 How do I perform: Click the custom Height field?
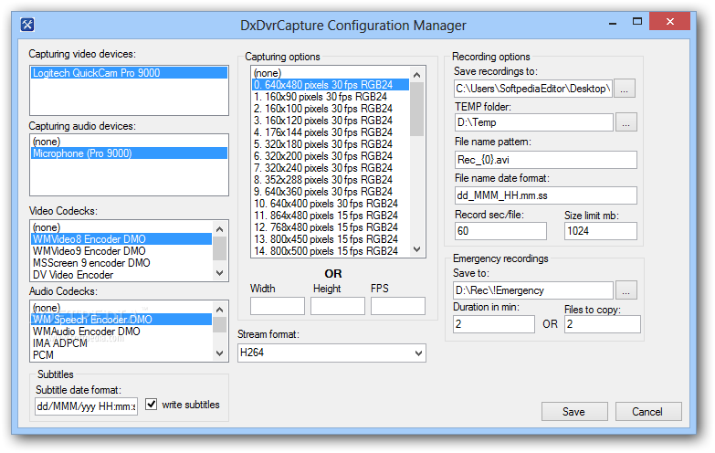[x=338, y=306]
